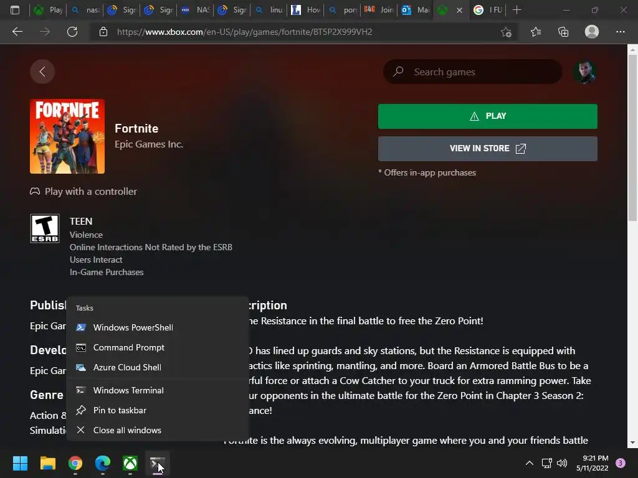The image size is (638, 478).
Task: Select Command Prompt from jump list
Action: point(157,347)
